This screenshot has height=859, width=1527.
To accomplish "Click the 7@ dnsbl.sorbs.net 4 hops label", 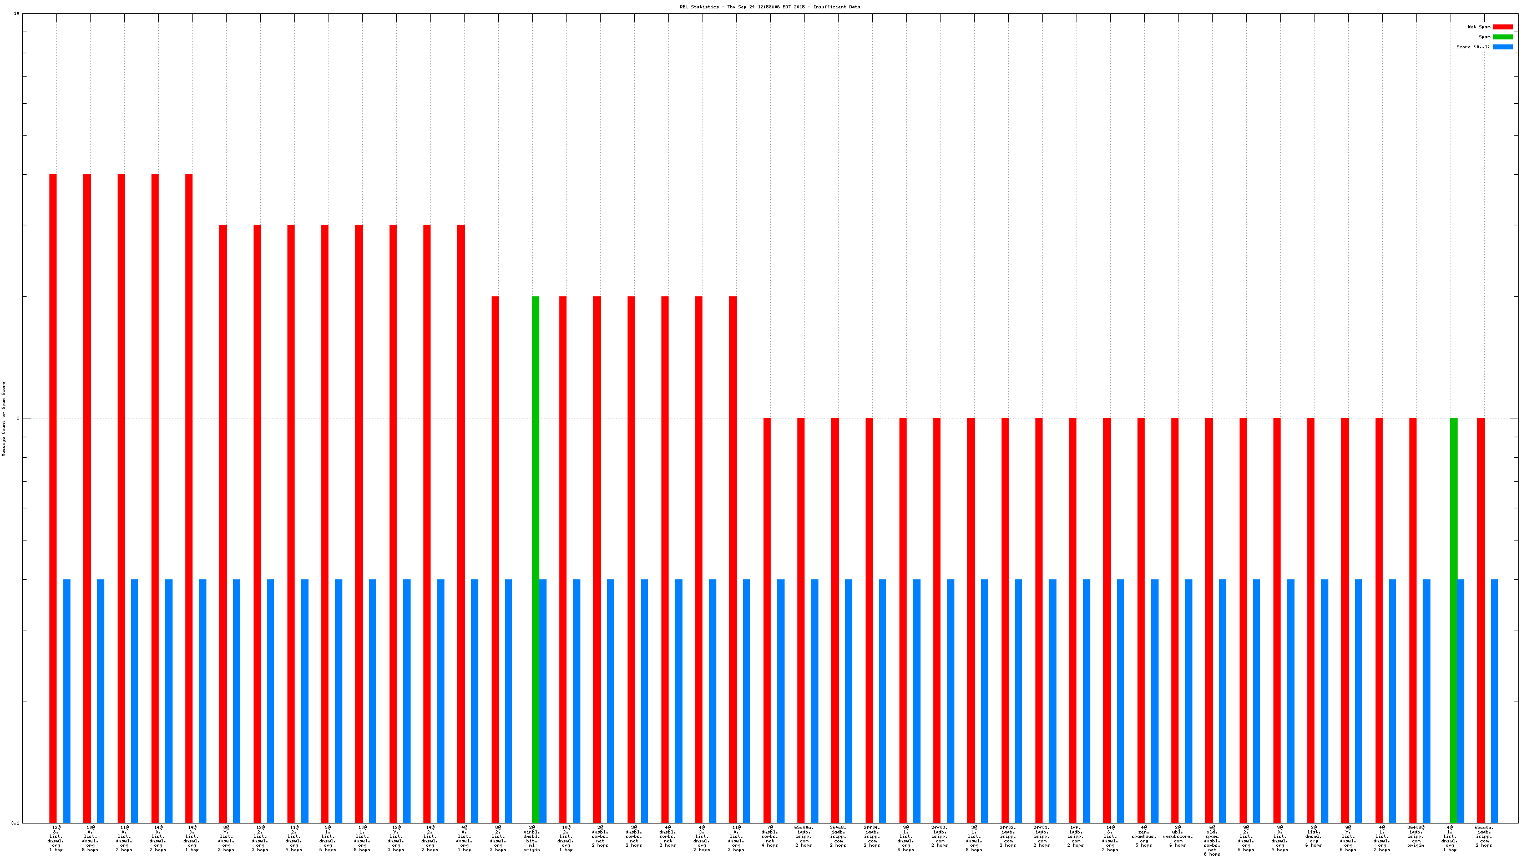I will coord(770,836).
